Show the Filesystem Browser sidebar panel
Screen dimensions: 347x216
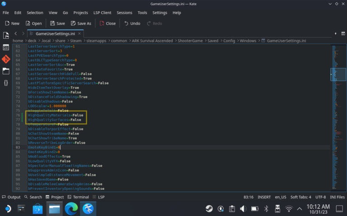6,71
